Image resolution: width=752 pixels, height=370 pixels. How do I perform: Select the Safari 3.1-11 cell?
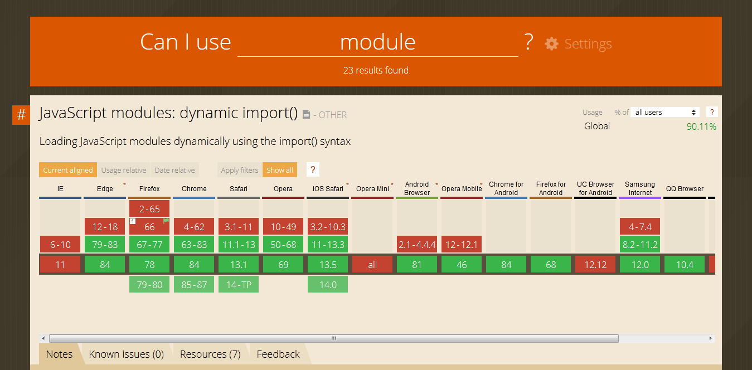click(x=239, y=226)
